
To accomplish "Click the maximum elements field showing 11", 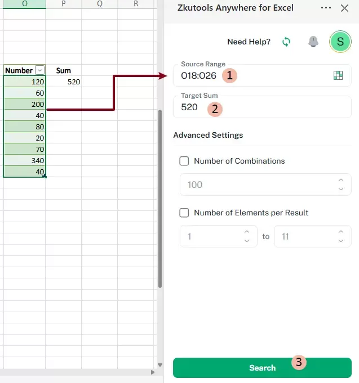I will tap(312, 236).
